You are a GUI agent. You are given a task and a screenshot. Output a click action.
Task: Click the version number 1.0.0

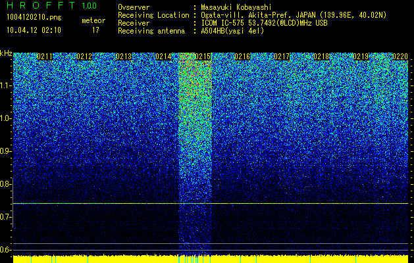[x=90, y=5]
